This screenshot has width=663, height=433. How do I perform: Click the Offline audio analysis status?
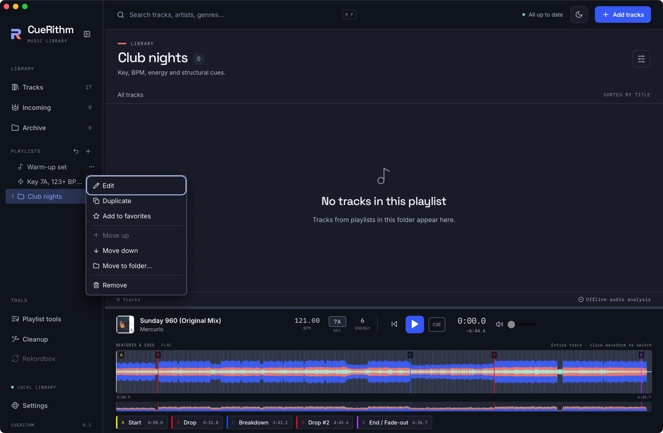[615, 299]
